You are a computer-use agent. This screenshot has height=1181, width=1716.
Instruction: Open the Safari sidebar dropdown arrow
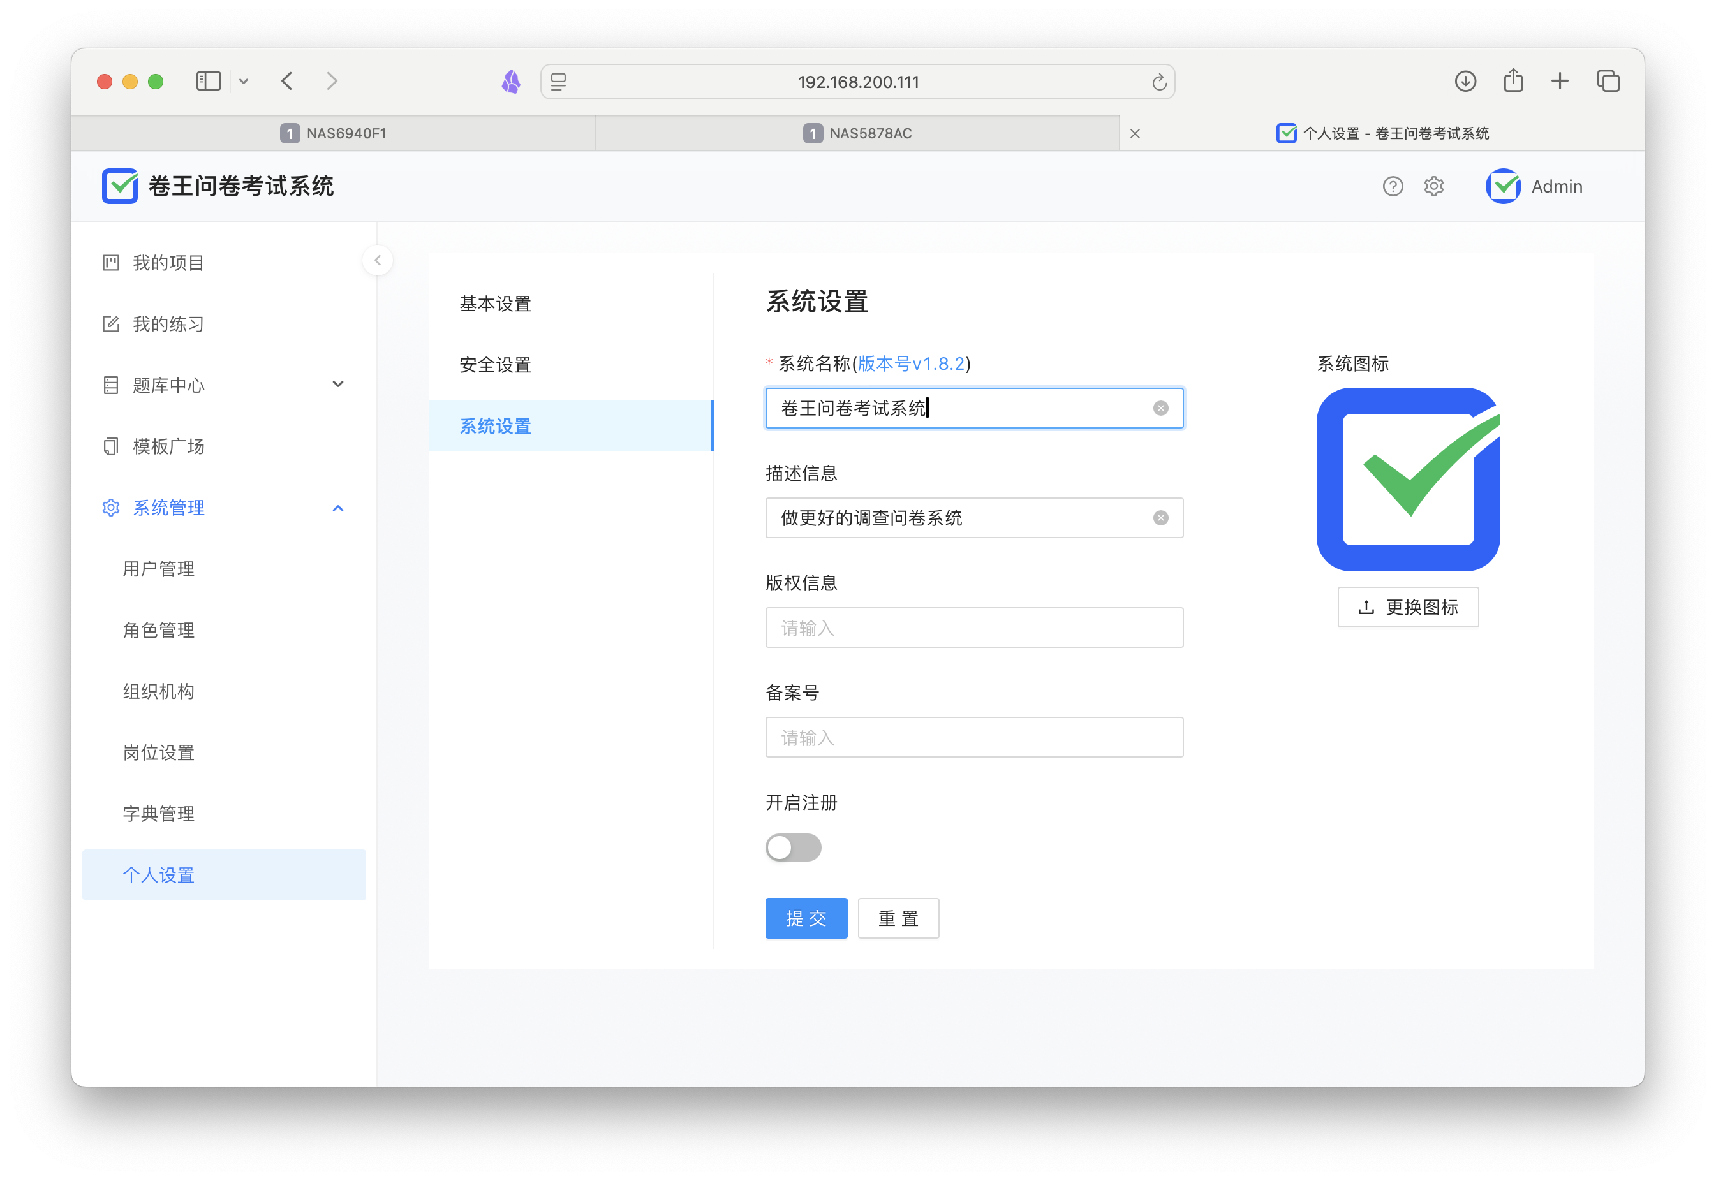click(244, 82)
